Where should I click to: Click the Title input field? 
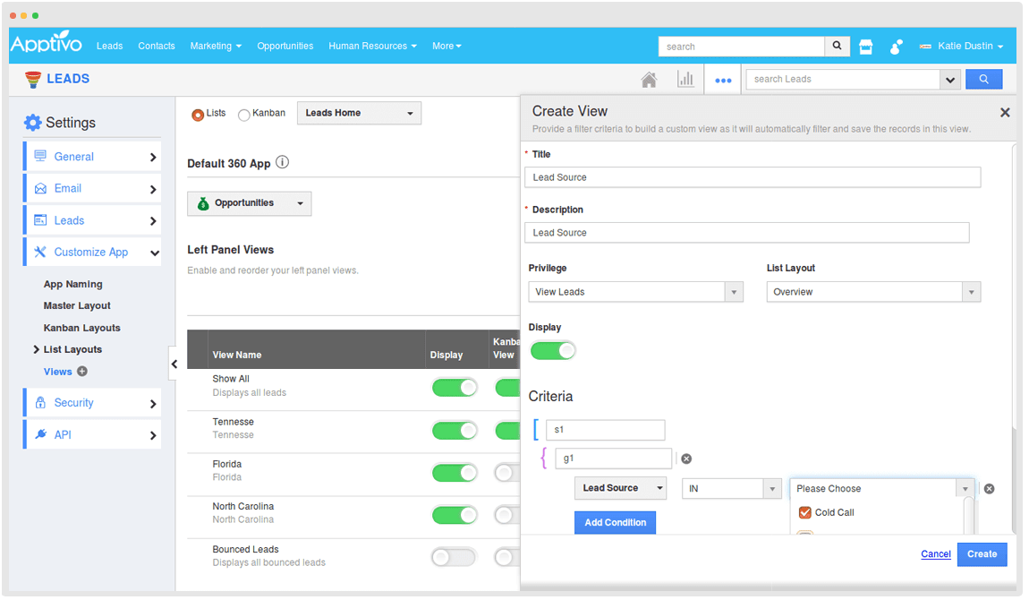753,177
